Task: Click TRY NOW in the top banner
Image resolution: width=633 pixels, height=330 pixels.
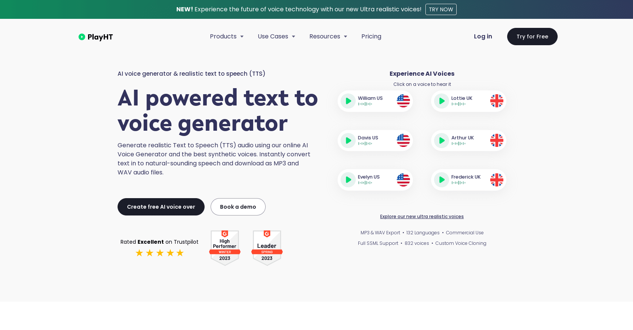Action: (441, 9)
